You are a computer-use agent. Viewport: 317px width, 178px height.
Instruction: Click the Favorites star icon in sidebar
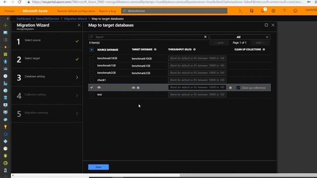5,47
